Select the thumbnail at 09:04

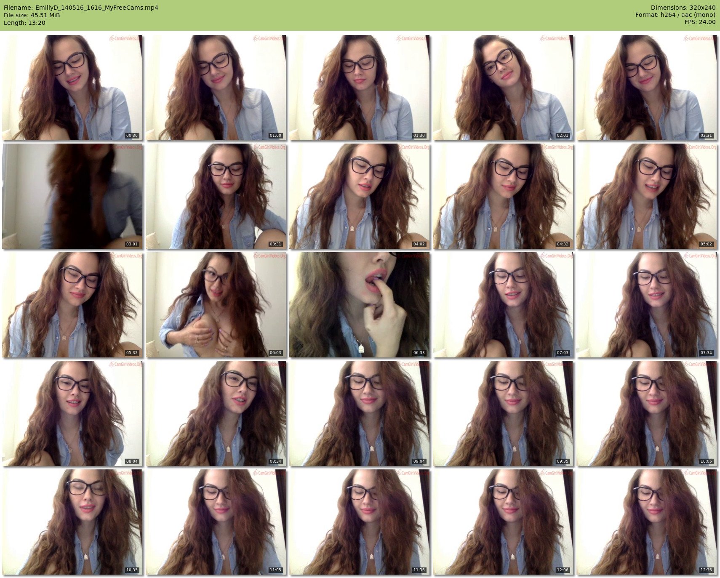coord(360,413)
